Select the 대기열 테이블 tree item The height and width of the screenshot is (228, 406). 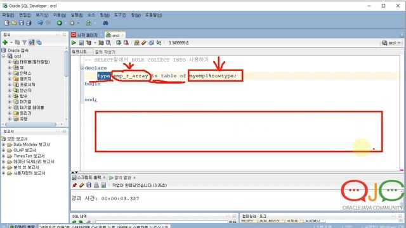[x=32, y=107]
